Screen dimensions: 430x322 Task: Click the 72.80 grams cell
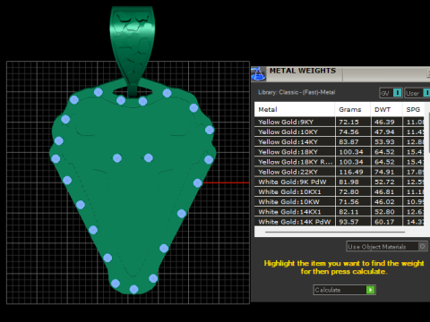tap(353, 191)
